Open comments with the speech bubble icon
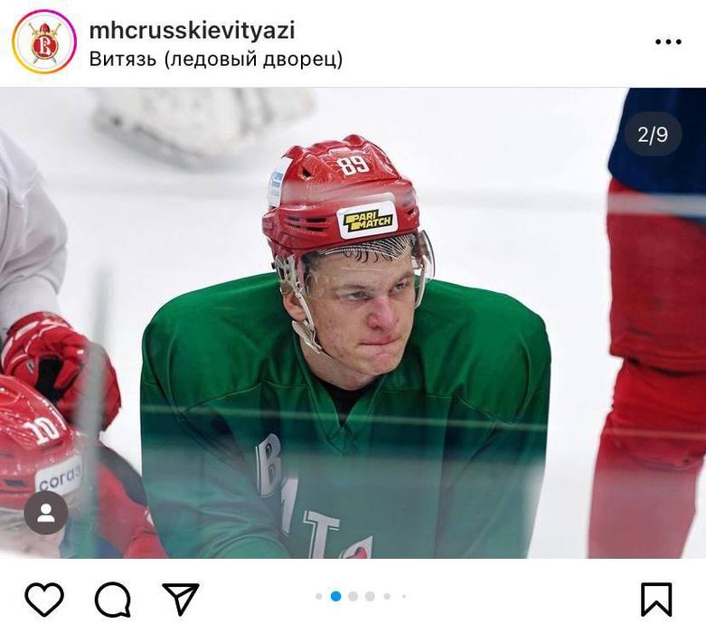This screenshot has width=706, height=633. (x=113, y=600)
